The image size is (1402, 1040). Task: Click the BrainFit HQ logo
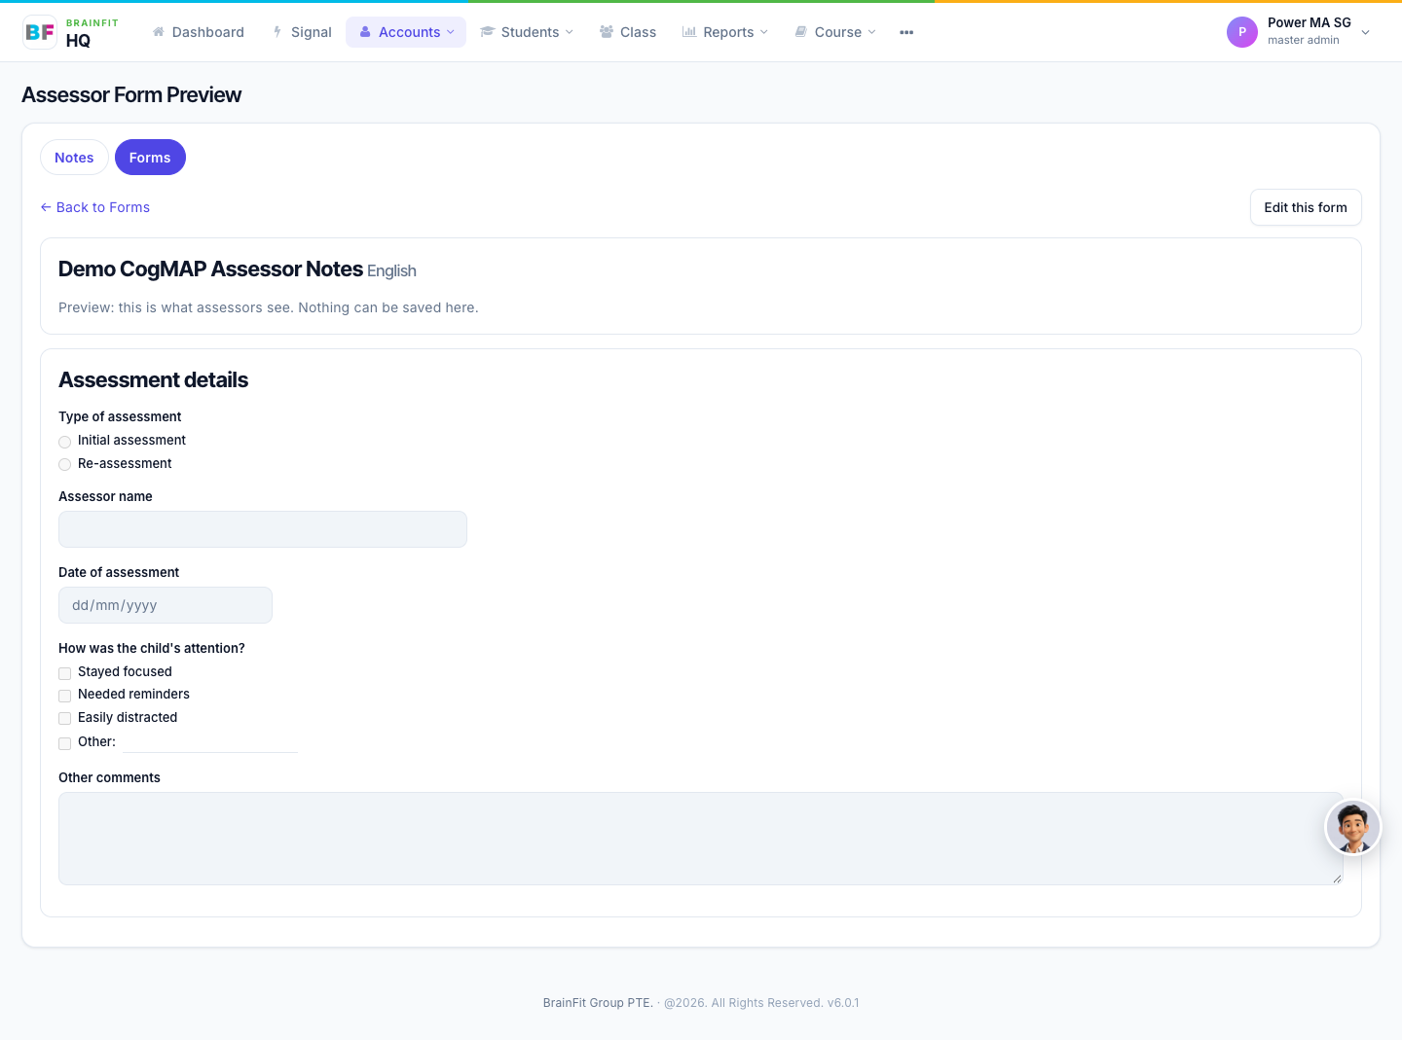(x=70, y=32)
